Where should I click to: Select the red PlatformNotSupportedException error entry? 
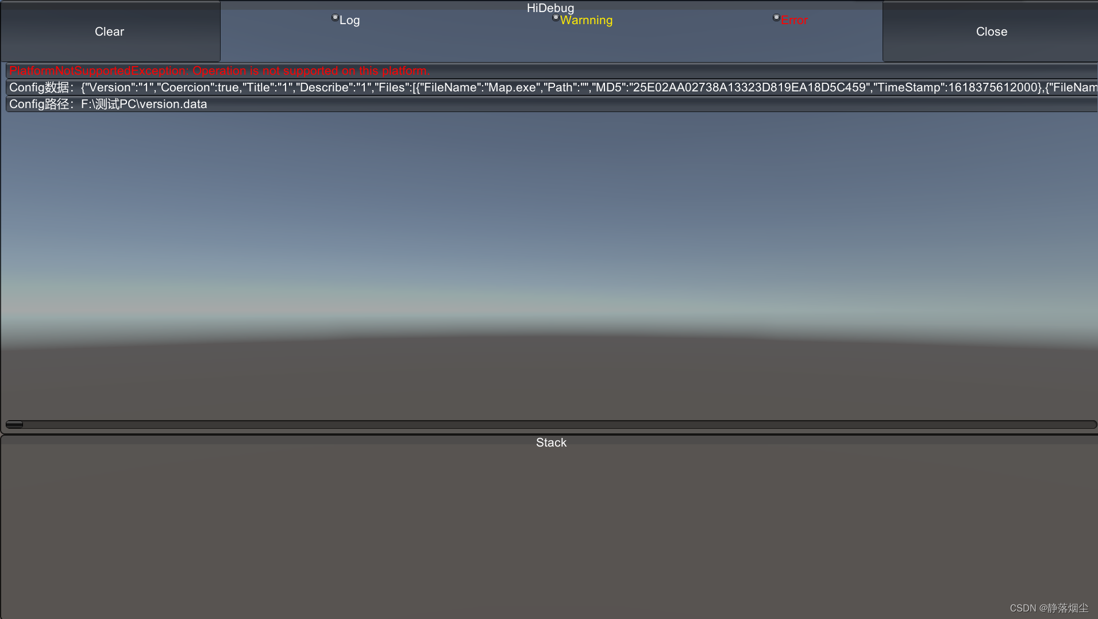pyautogui.click(x=219, y=70)
